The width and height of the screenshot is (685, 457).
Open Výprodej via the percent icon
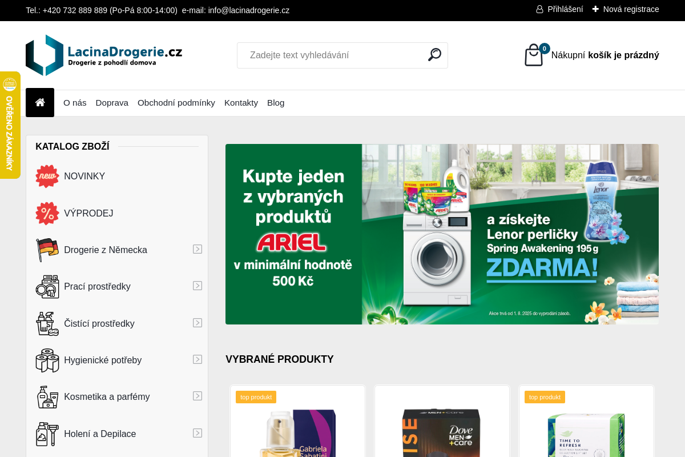(47, 213)
